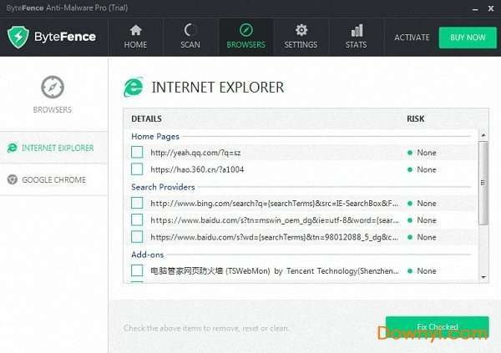Select the BROWSERS tab label

click(246, 44)
